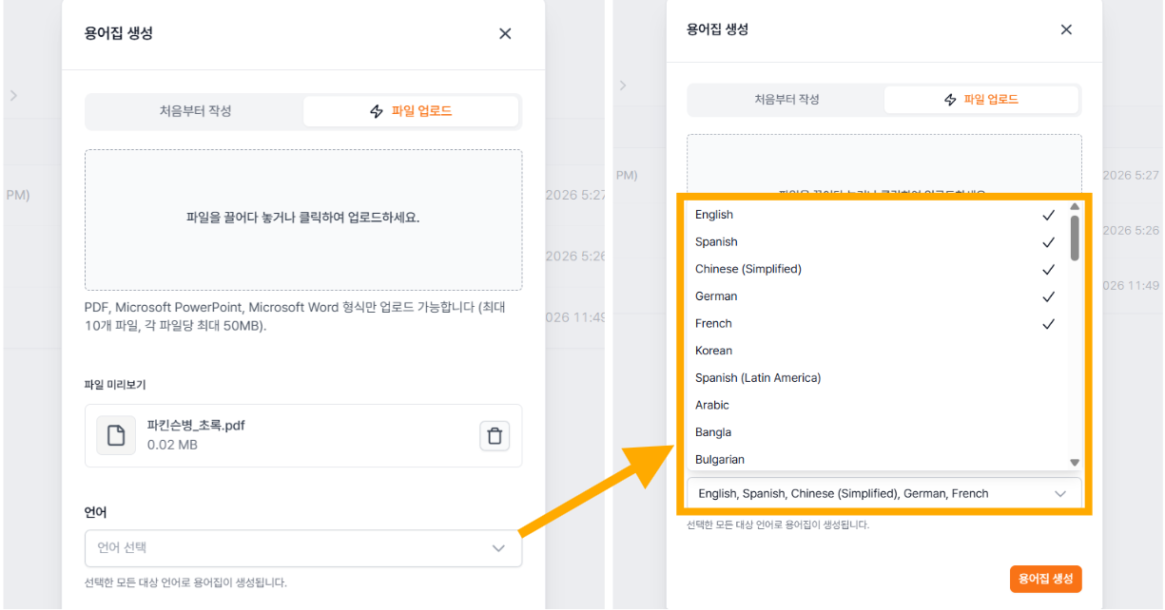Screen dimensions: 1165x610
Task: Close the left 용어집 생성 dialog
Action: [x=505, y=33]
